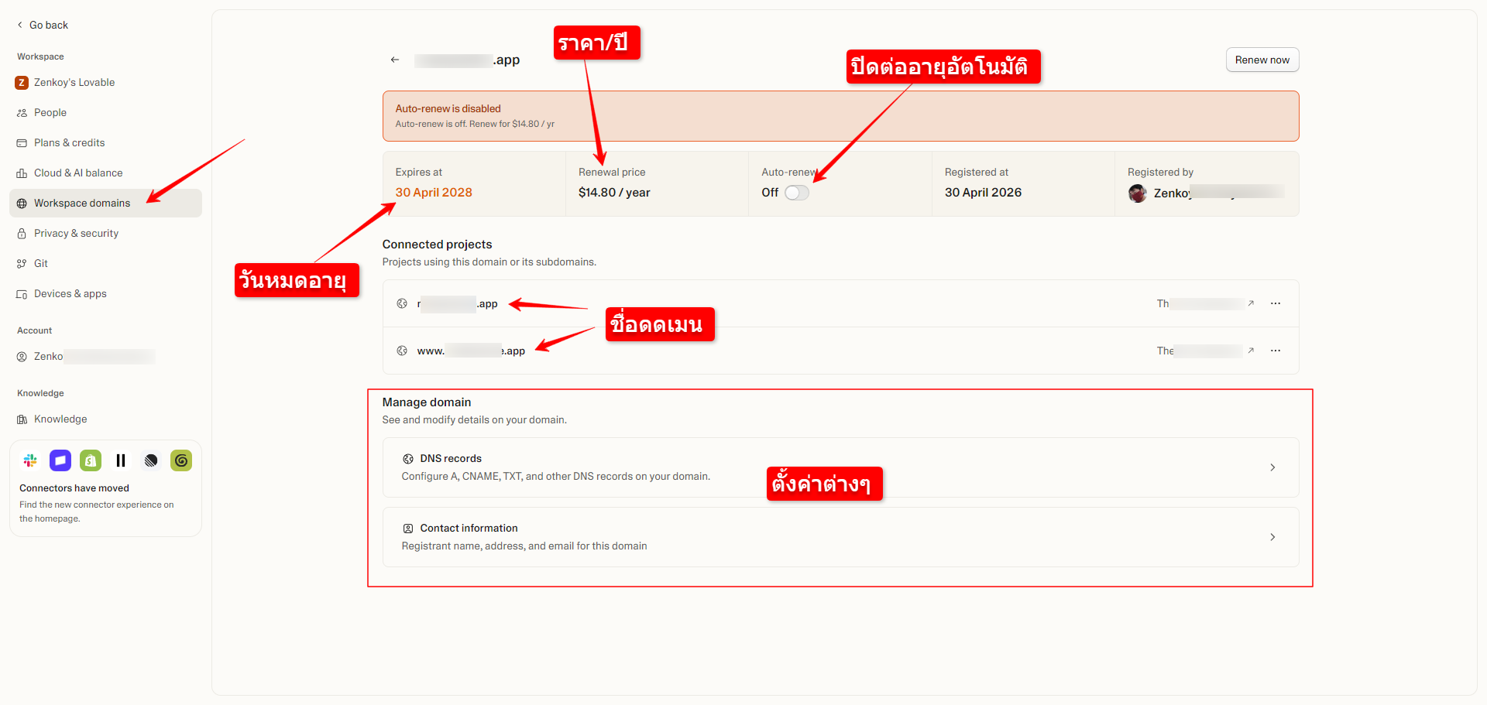
Task: Click the Slack connector icon
Action: (30, 460)
